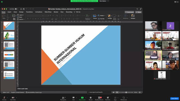180x101 pixels.
Task: Click Tell me search box
Action: 77,12
